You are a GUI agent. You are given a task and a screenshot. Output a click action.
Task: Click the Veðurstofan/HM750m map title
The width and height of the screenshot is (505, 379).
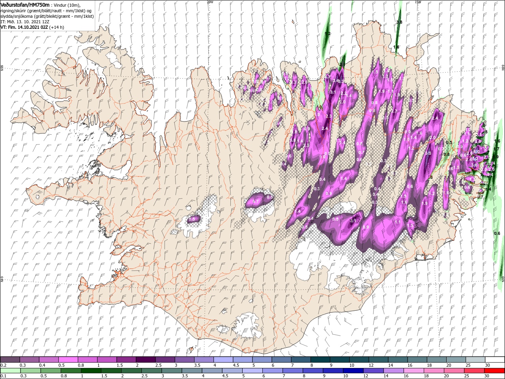[x=24, y=4]
